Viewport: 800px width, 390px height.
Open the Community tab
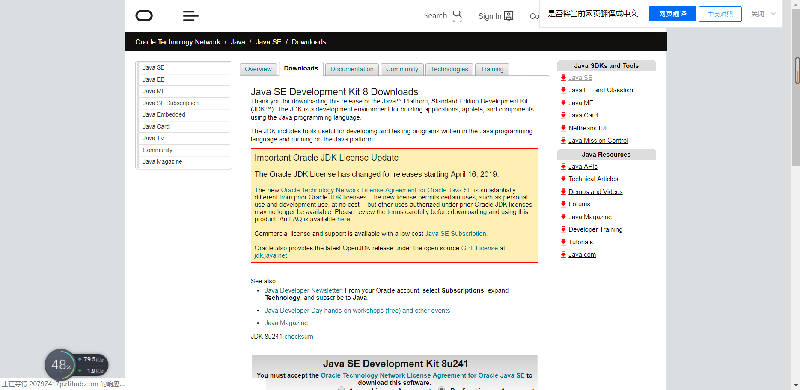pyautogui.click(x=402, y=69)
